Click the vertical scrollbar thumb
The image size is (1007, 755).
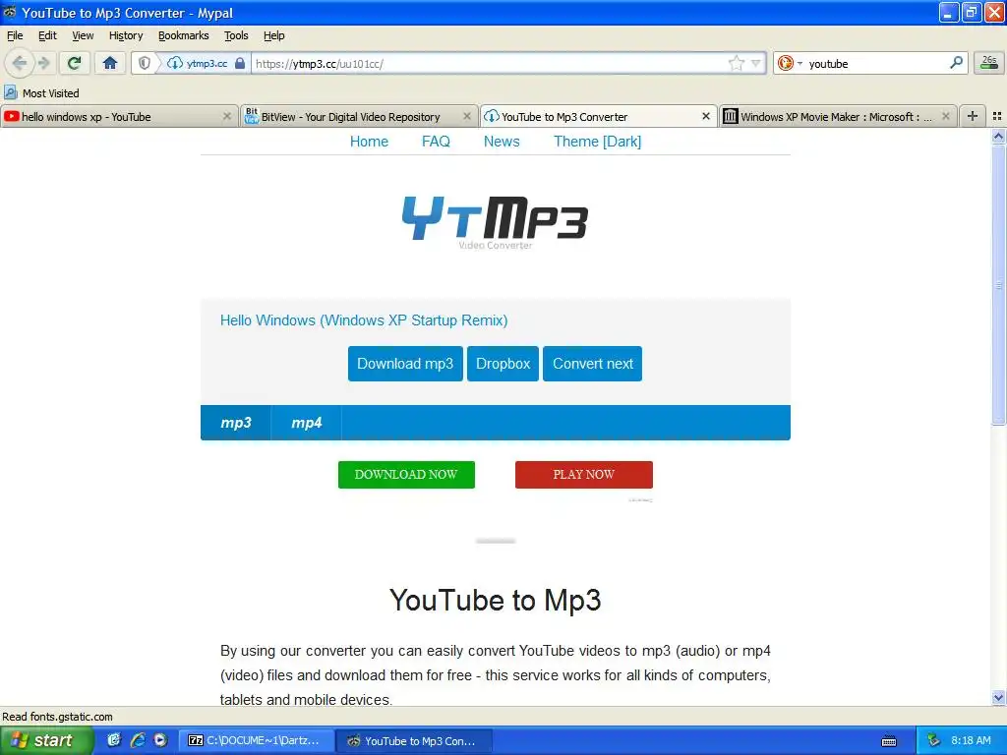998,284
